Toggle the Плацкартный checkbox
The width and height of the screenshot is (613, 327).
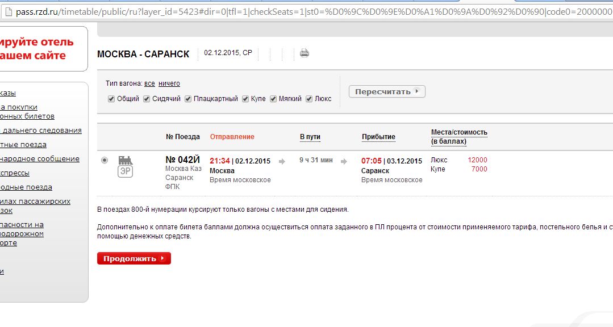(188, 99)
